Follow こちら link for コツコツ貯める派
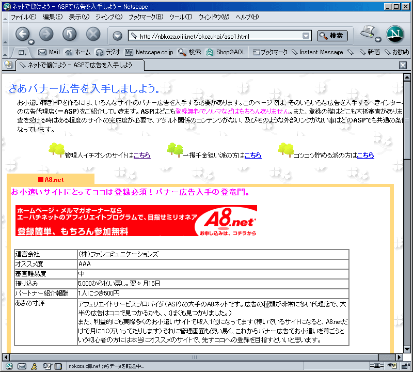 [366, 156]
